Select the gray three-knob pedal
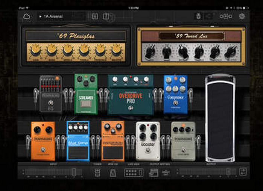This screenshot has width=263, height=191. tap(183, 141)
